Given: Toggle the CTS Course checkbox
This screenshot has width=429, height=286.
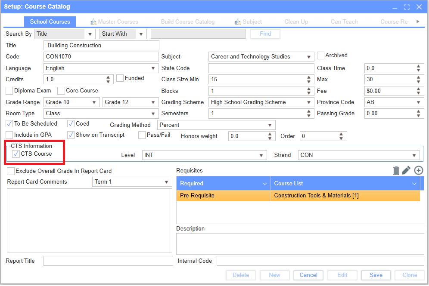Looking at the screenshot, I should coord(16,154).
